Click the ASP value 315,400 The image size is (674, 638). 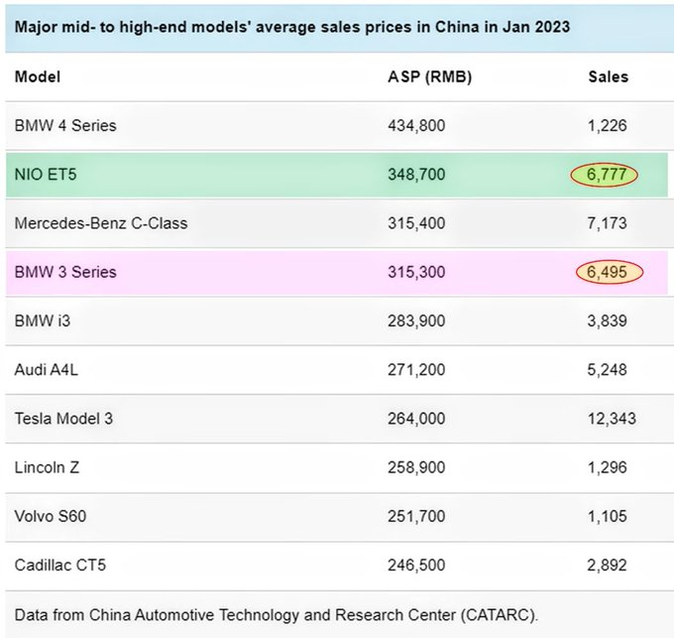click(416, 223)
